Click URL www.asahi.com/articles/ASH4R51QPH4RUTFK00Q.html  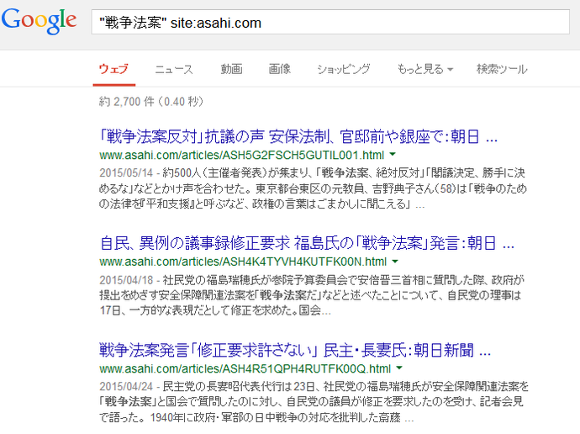click(x=245, y=369)
